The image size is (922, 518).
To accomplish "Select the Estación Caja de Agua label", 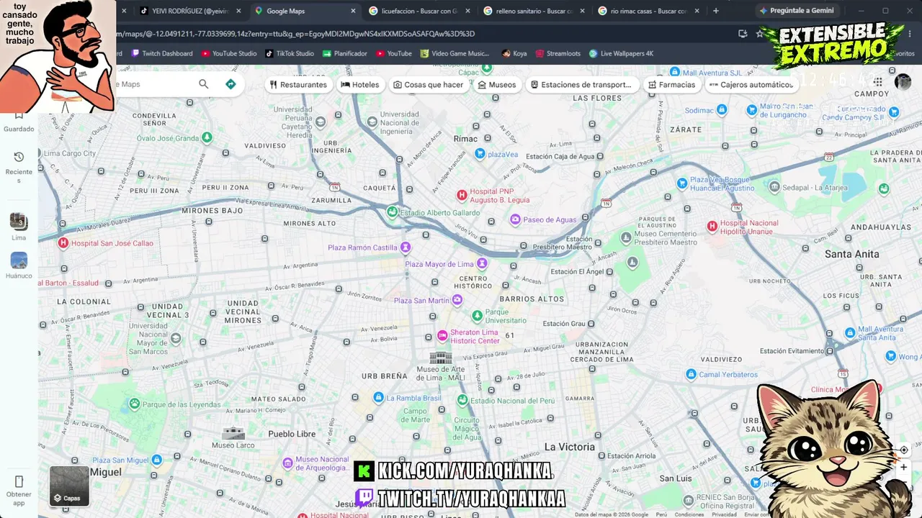I will 560,156.
